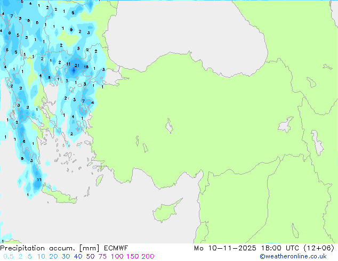Select the 150 mm legend value
This screenshot has height=261, width=338.
(133, 257)
